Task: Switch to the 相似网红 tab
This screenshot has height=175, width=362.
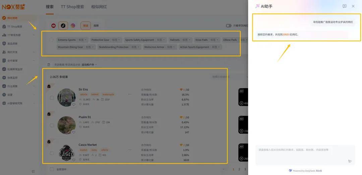Action: point(99,7)
